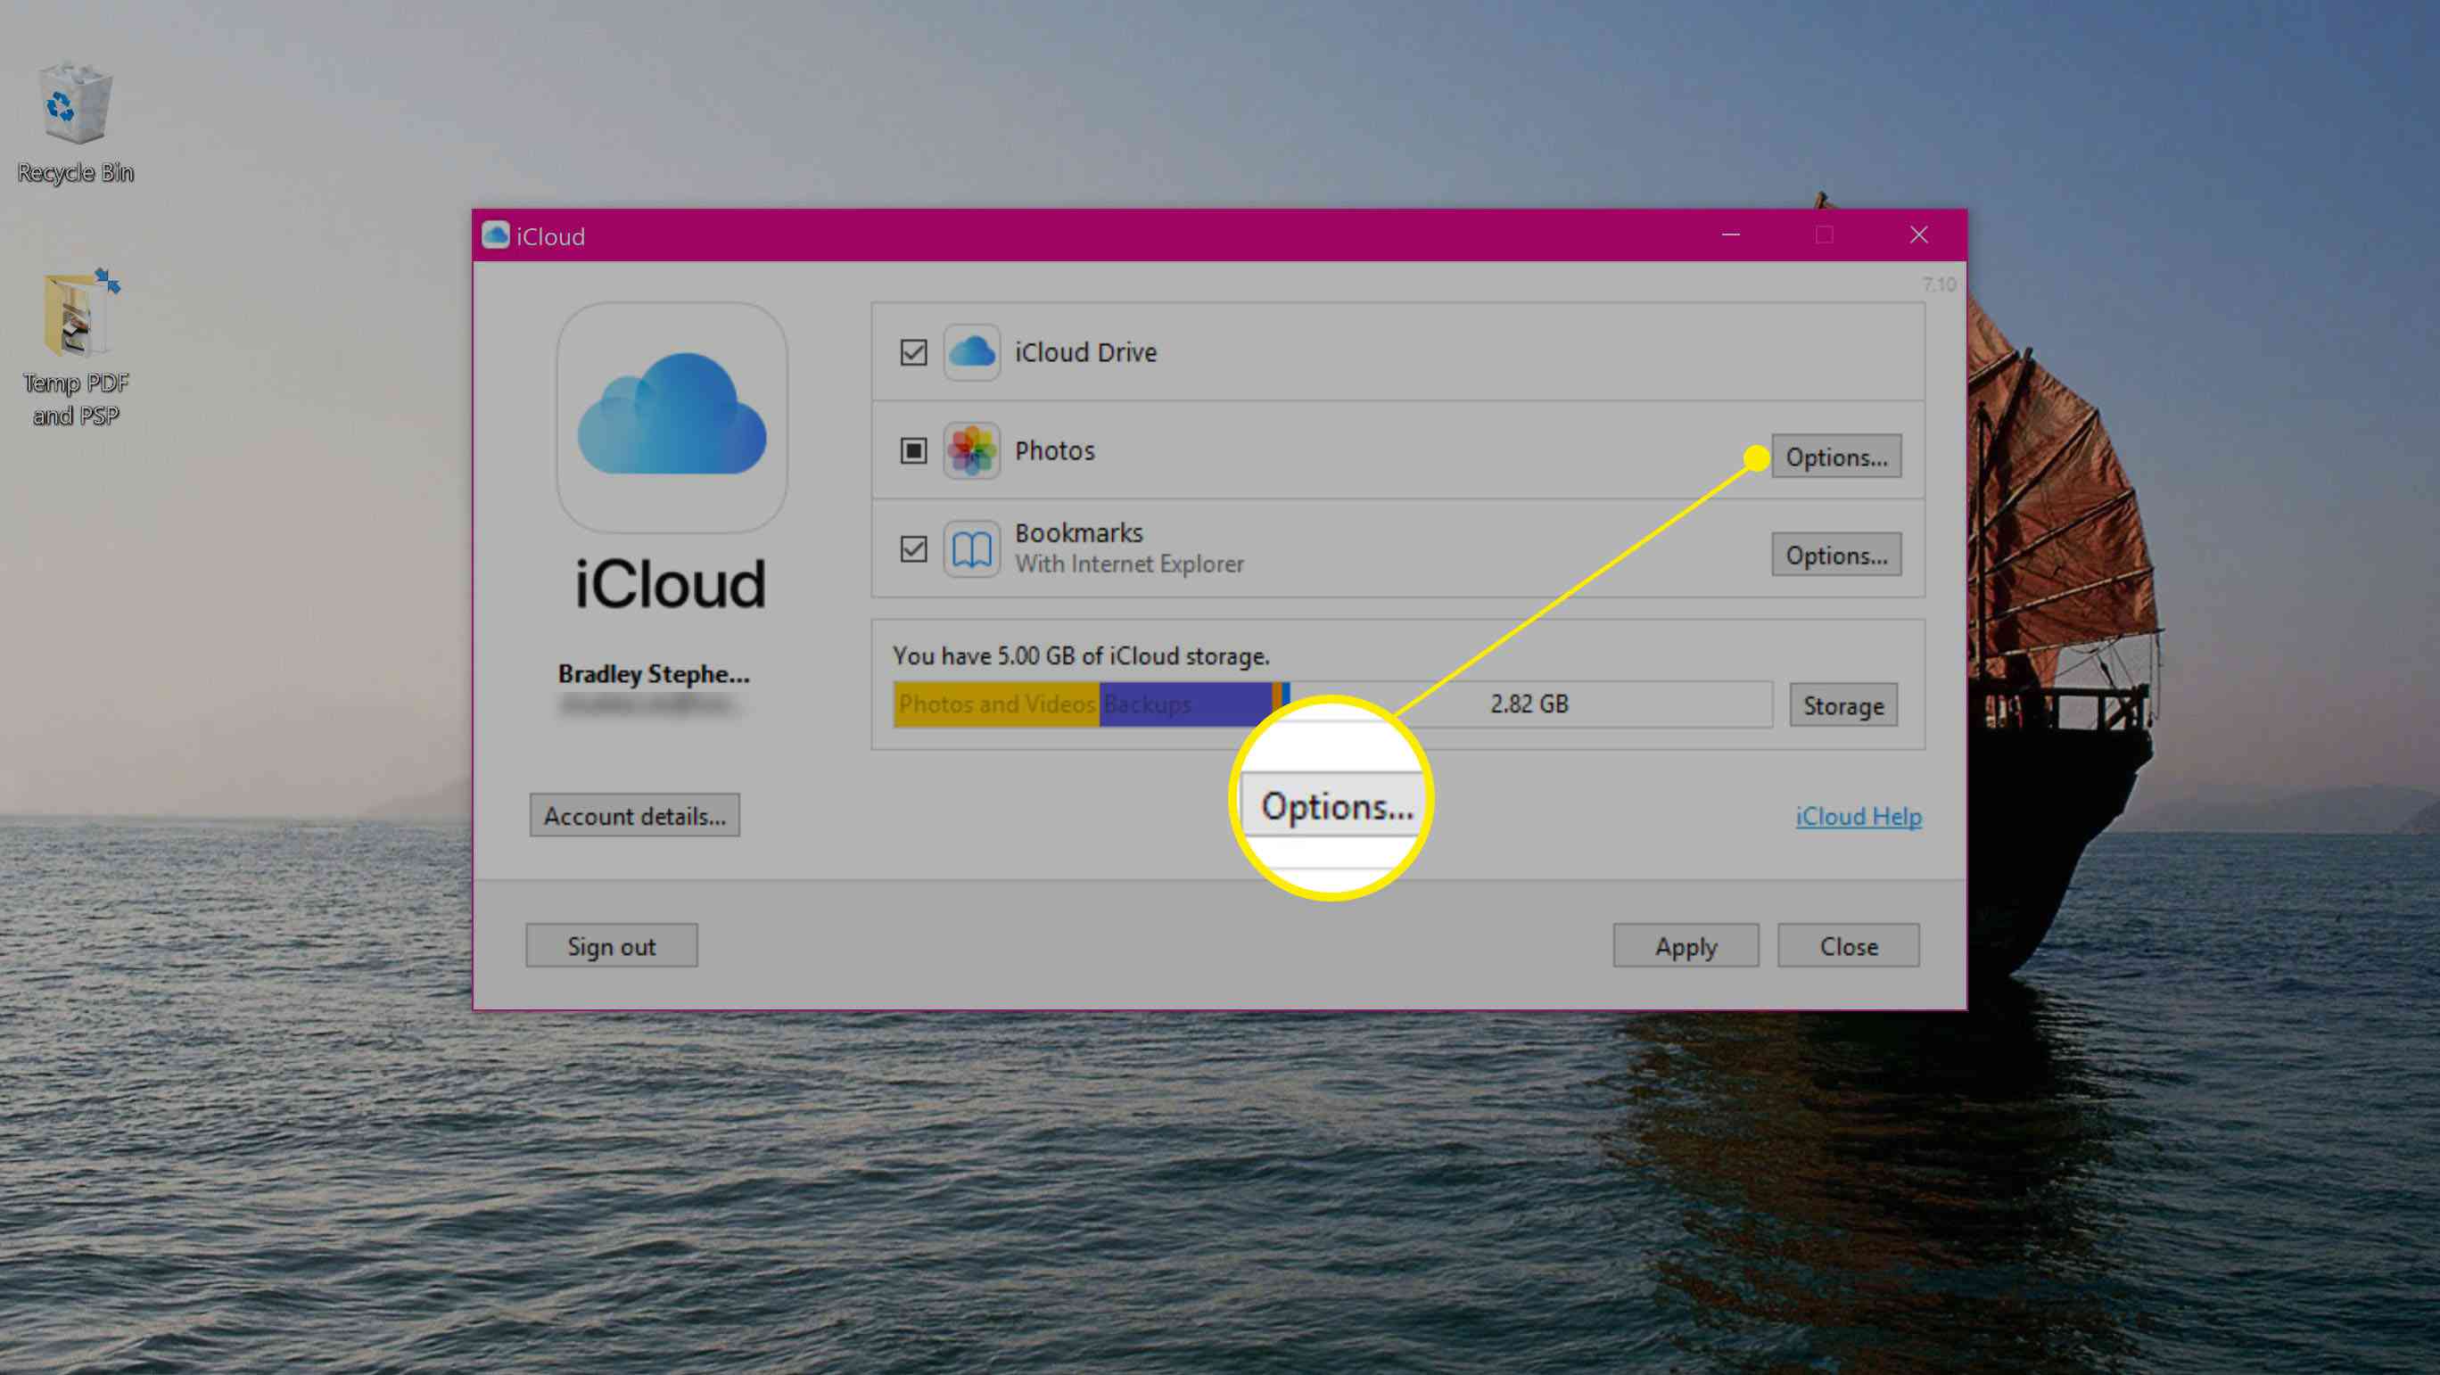Screen dimensions: 2440x1375
Task: Click the Backups storage segment
Action: coord(1185,704)
